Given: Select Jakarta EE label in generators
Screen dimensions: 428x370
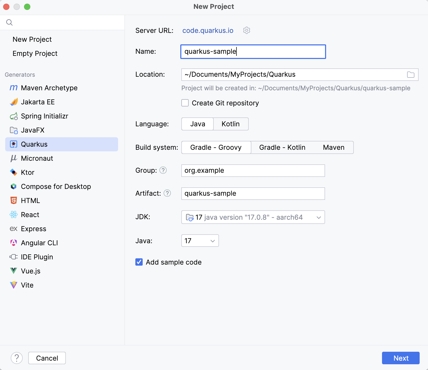Looking at the screenshot, I should [38, 102].
